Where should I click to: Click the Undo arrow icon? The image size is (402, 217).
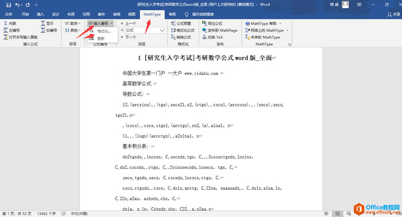(x=17, y=5)
